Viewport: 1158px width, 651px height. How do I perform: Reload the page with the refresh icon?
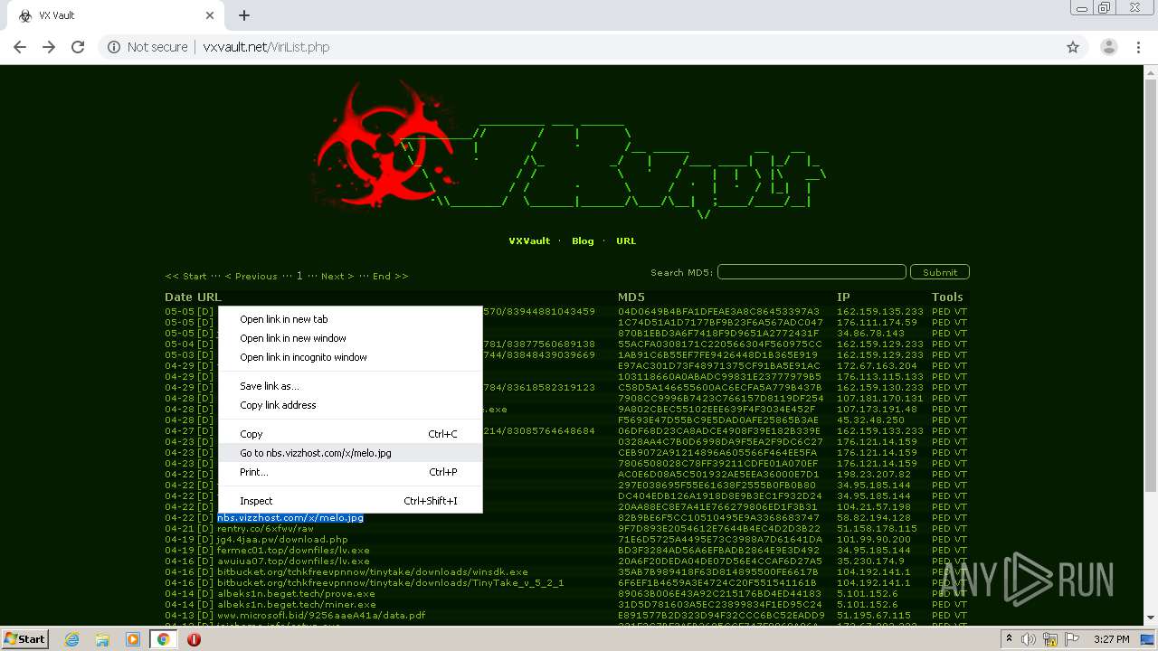(x=78, y=47)
